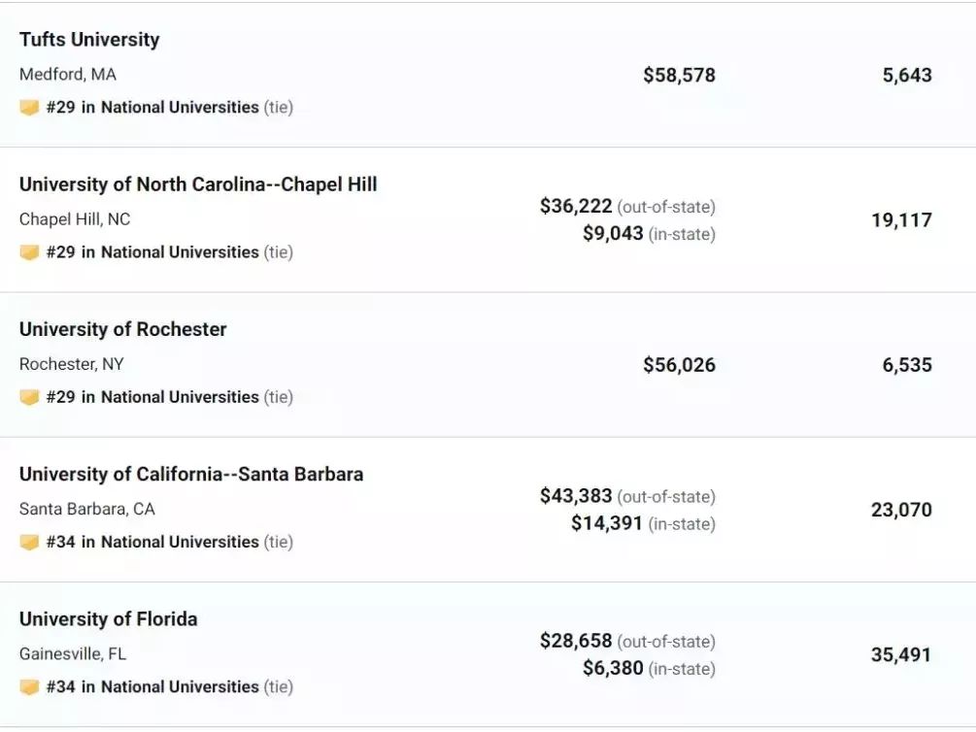The height and width of the screenshot is (732, 976).
Task: Select Florida #34 in National Universities ranking
Action: pyautogui.click(x=169, y=687)
